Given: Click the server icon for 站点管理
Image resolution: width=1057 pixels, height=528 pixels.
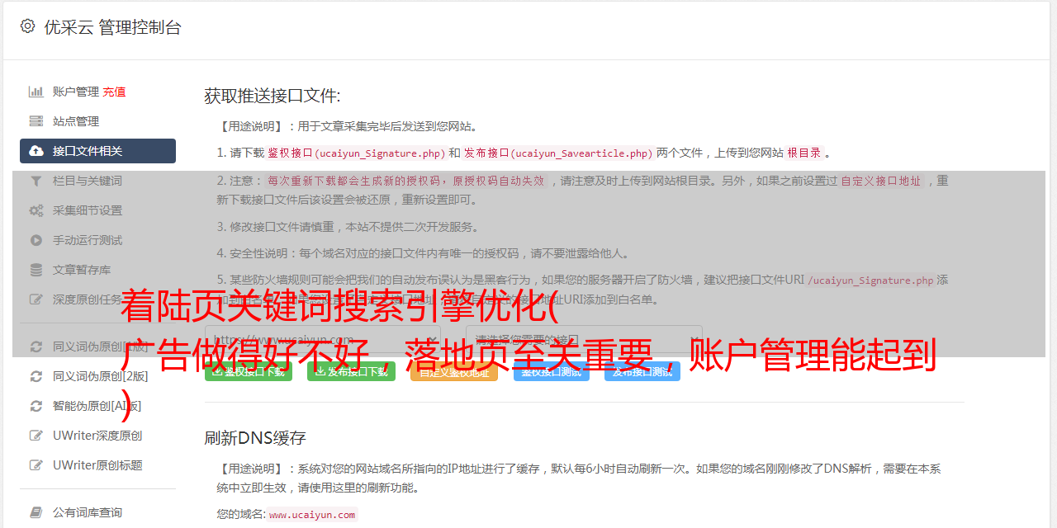Looking at the screenshot, I should pos(36,121).
